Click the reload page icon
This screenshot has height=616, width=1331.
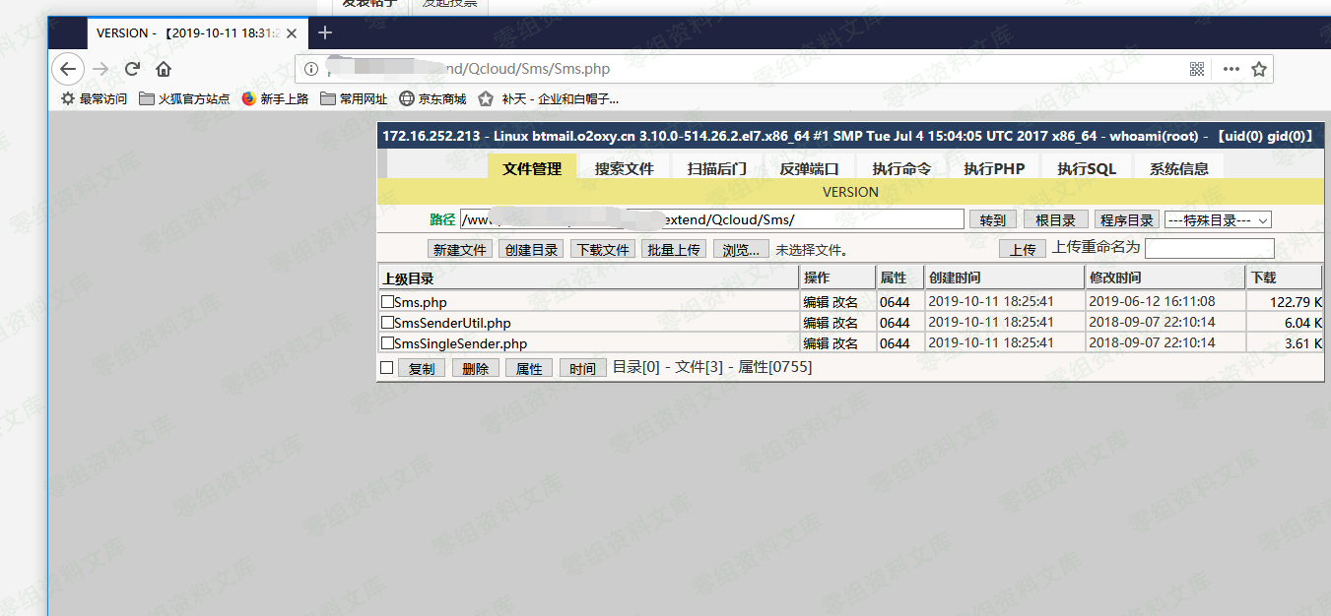click(x=132, y=69)
